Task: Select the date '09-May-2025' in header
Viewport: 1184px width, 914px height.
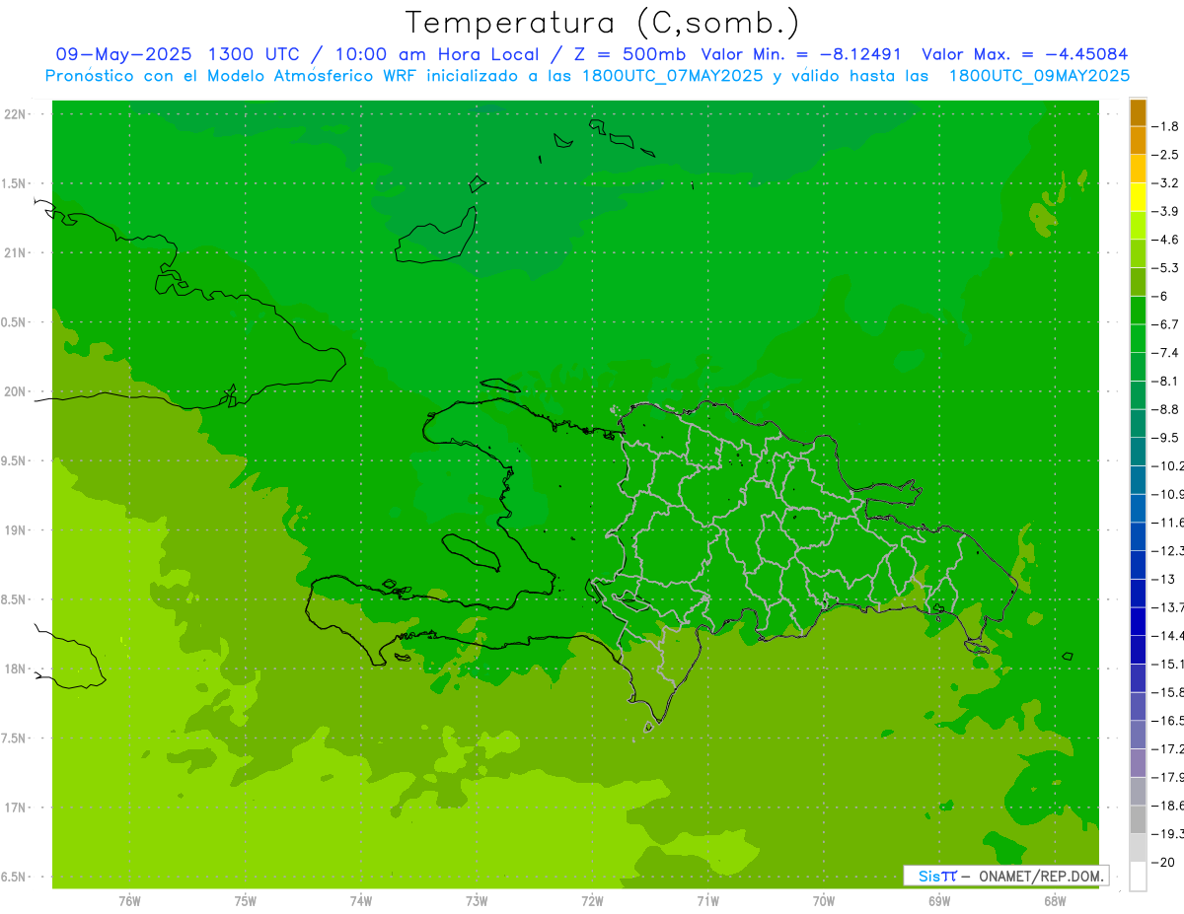Action: pyautogui.click(x=124, y=54)
